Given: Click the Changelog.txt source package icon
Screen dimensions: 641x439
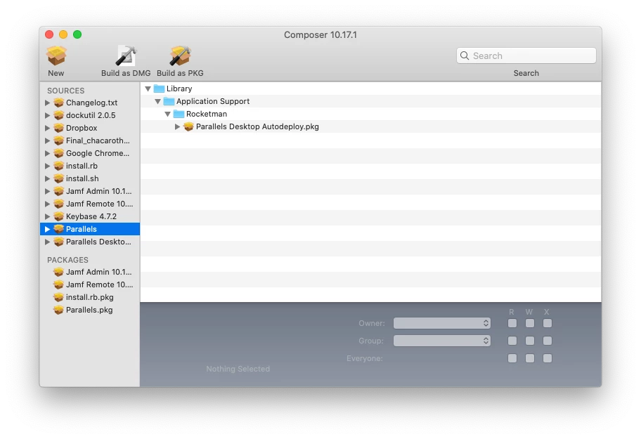Looking at the screenshot, I should tap(59, 103).
